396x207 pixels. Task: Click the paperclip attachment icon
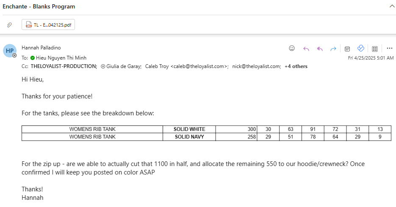point(9,25)
